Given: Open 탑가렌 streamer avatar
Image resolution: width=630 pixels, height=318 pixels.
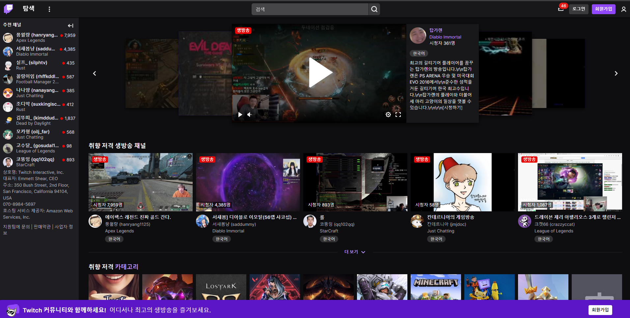Looking at the screenshot, I should (x=418, y=36).
